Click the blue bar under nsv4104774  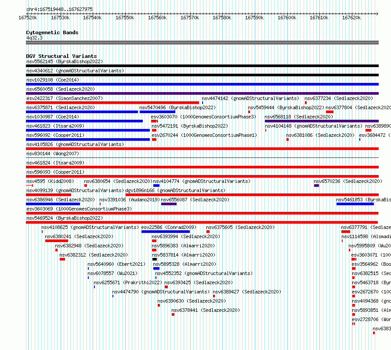click(156, 186)
